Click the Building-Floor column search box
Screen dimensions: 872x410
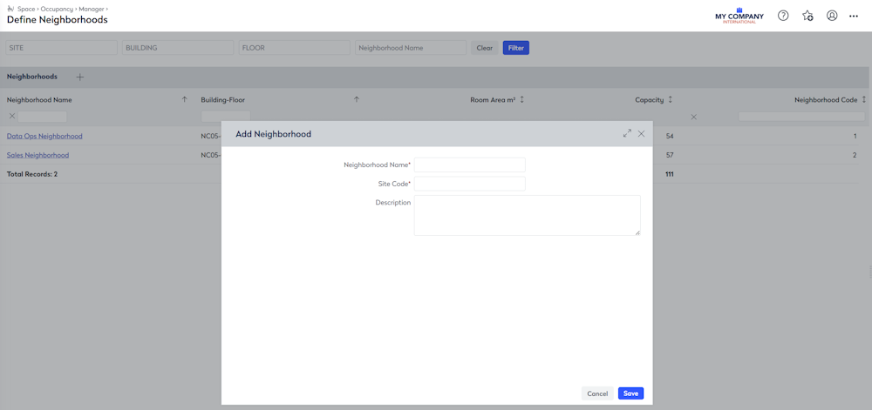(x=225, y=117)
